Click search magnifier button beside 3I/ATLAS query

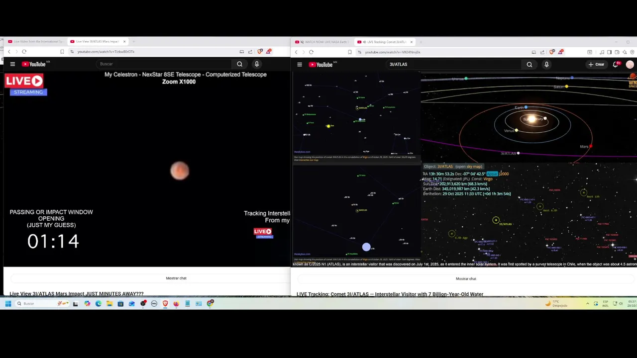(x=530, y=64)
